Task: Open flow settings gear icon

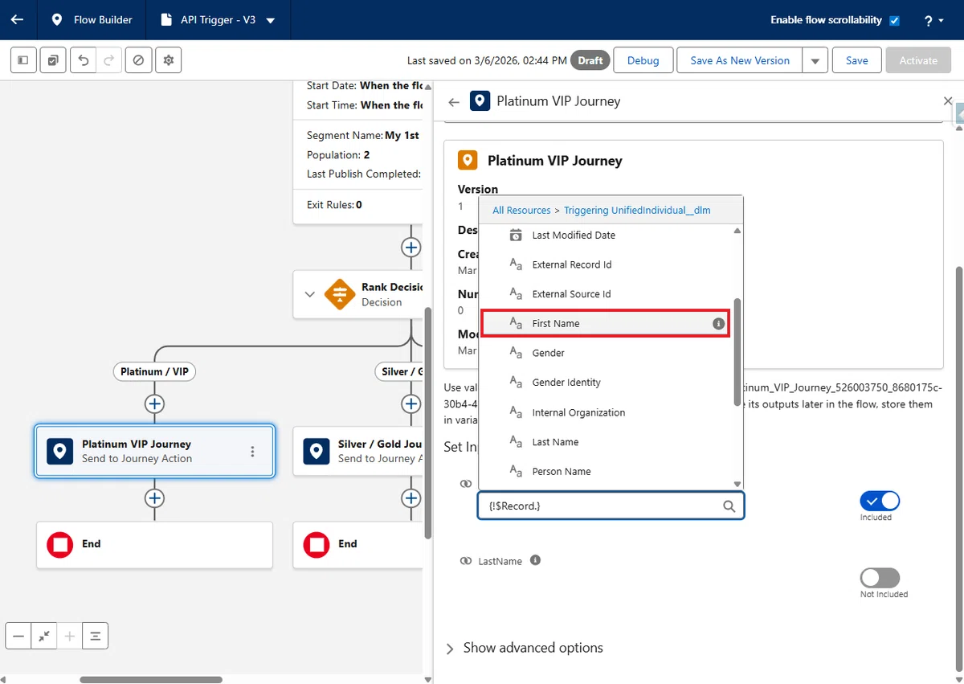Action: 169,60
